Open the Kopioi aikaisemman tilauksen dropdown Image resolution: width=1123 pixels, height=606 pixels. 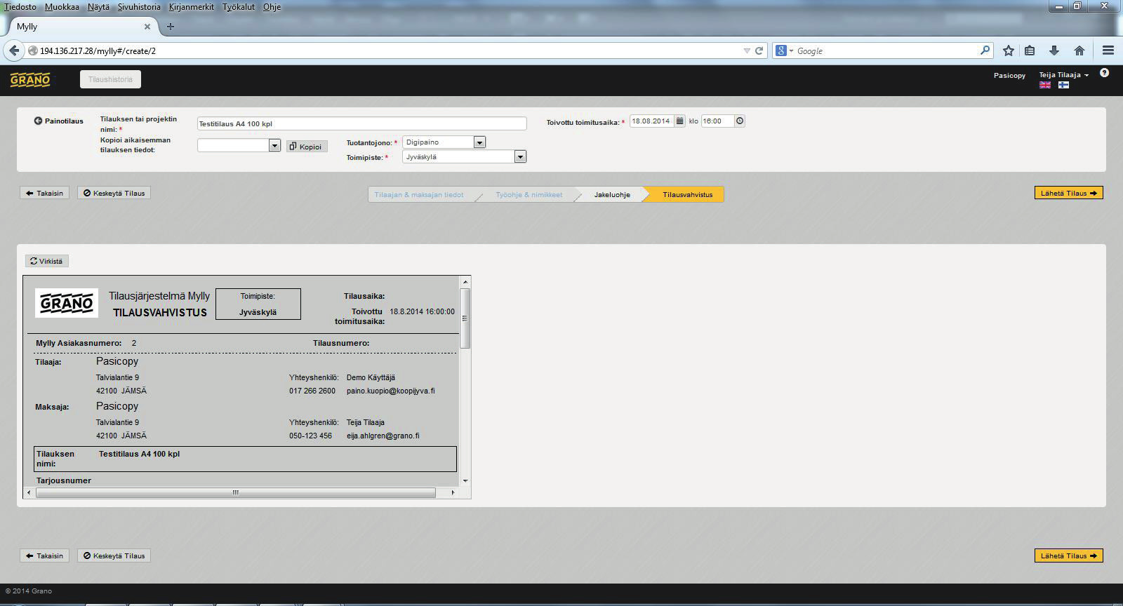pyautogui.click(x=274, y=145)
